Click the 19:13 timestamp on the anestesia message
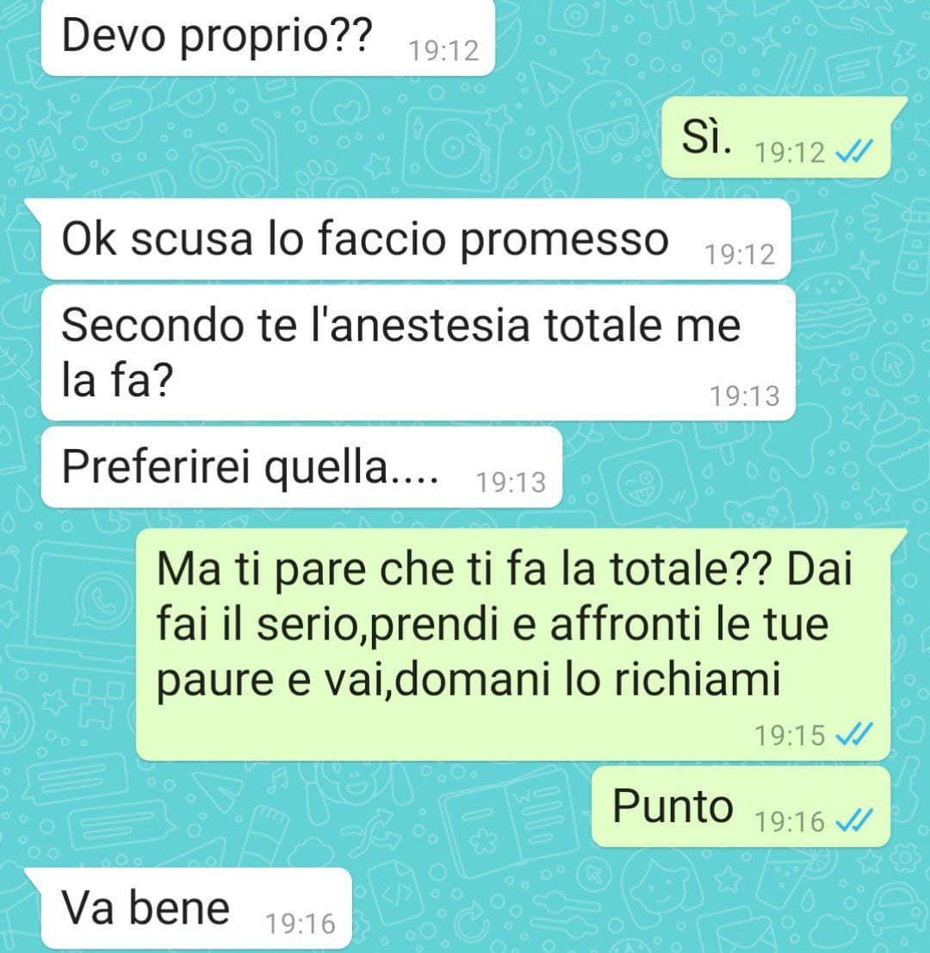This screenshot has height=953, width=930. pyautogui.click(x=745, y=396)
